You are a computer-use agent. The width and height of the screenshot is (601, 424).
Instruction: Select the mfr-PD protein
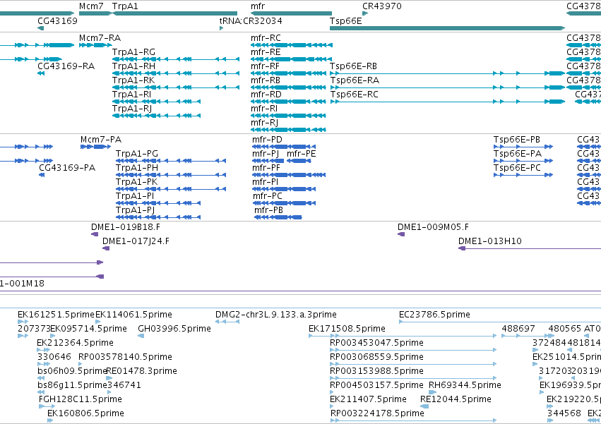(x=284, y=147)
